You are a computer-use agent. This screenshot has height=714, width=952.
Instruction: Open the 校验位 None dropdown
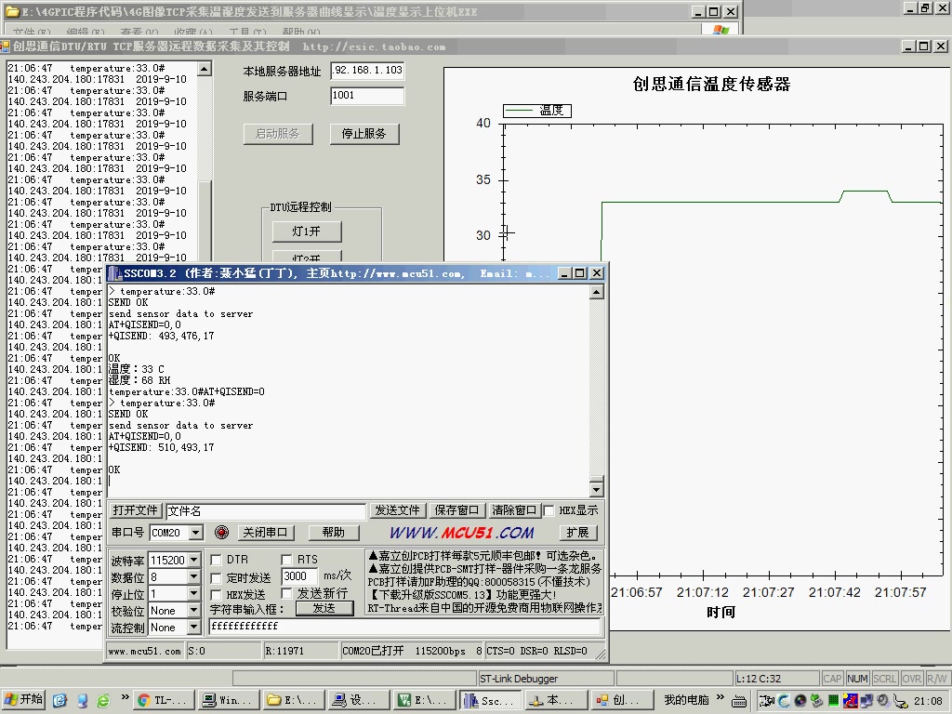194,611
